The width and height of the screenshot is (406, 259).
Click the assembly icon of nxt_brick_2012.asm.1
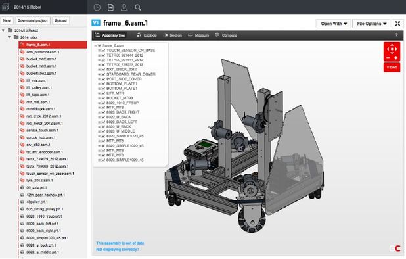coord(22,116)
